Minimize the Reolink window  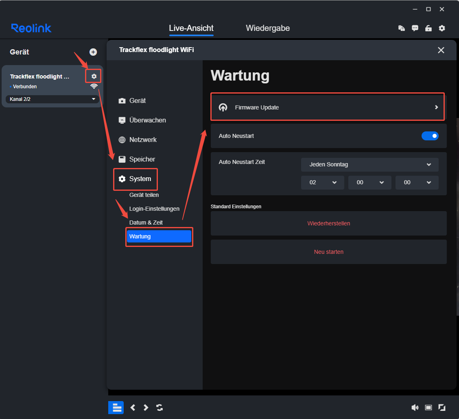click(x=415, y=9)
